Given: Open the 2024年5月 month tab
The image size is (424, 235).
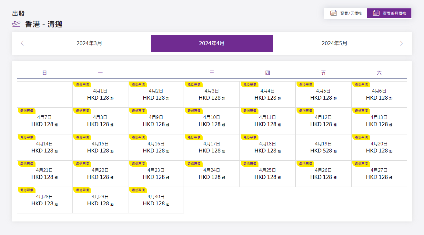Looking at the screenshot, I should point(334,43).
